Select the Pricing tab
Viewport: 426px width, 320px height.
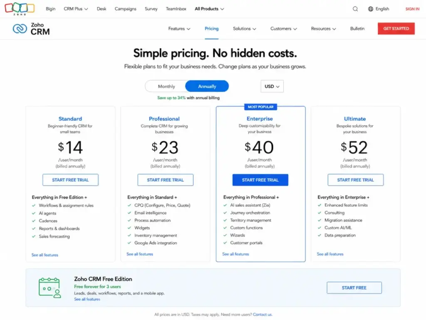click(x=211, y=29)
